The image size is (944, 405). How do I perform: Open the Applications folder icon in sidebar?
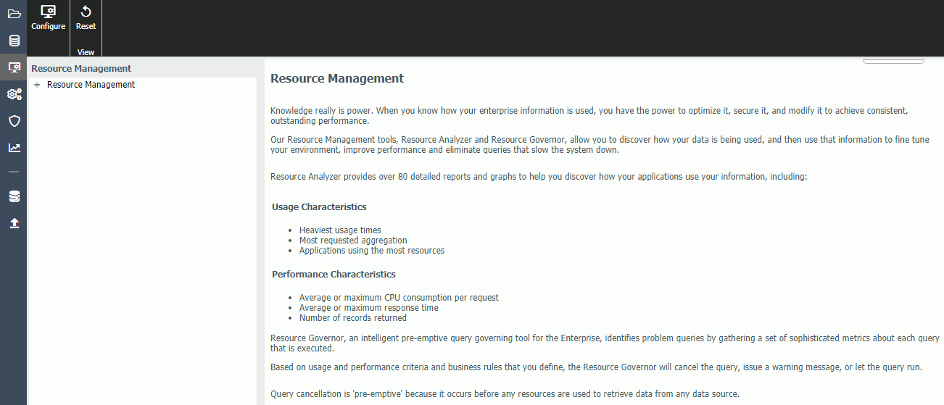click(x=14, y=14)
